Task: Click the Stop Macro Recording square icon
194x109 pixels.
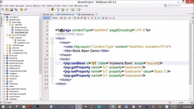Action: point(114,18)
